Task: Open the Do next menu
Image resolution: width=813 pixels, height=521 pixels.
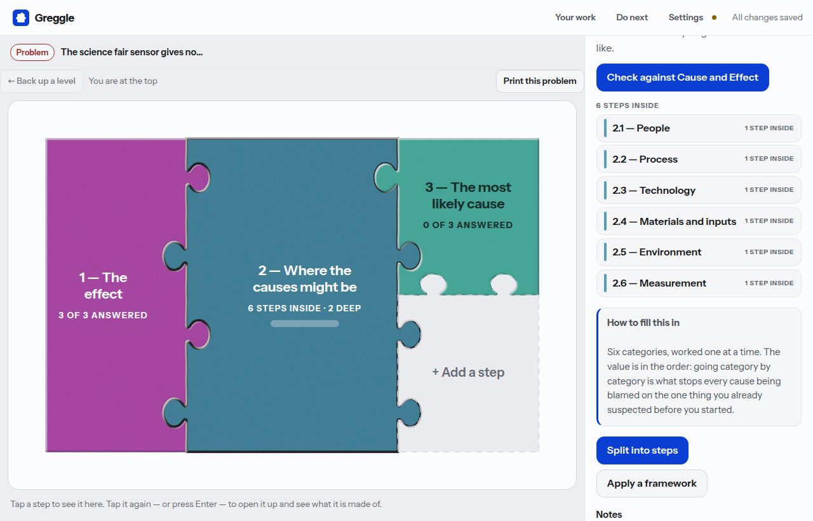Action: point(632,17)
